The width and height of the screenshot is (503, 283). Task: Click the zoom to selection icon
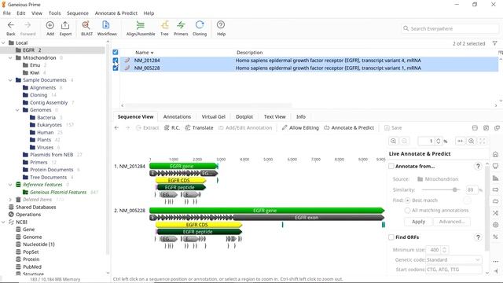(472, 141)
